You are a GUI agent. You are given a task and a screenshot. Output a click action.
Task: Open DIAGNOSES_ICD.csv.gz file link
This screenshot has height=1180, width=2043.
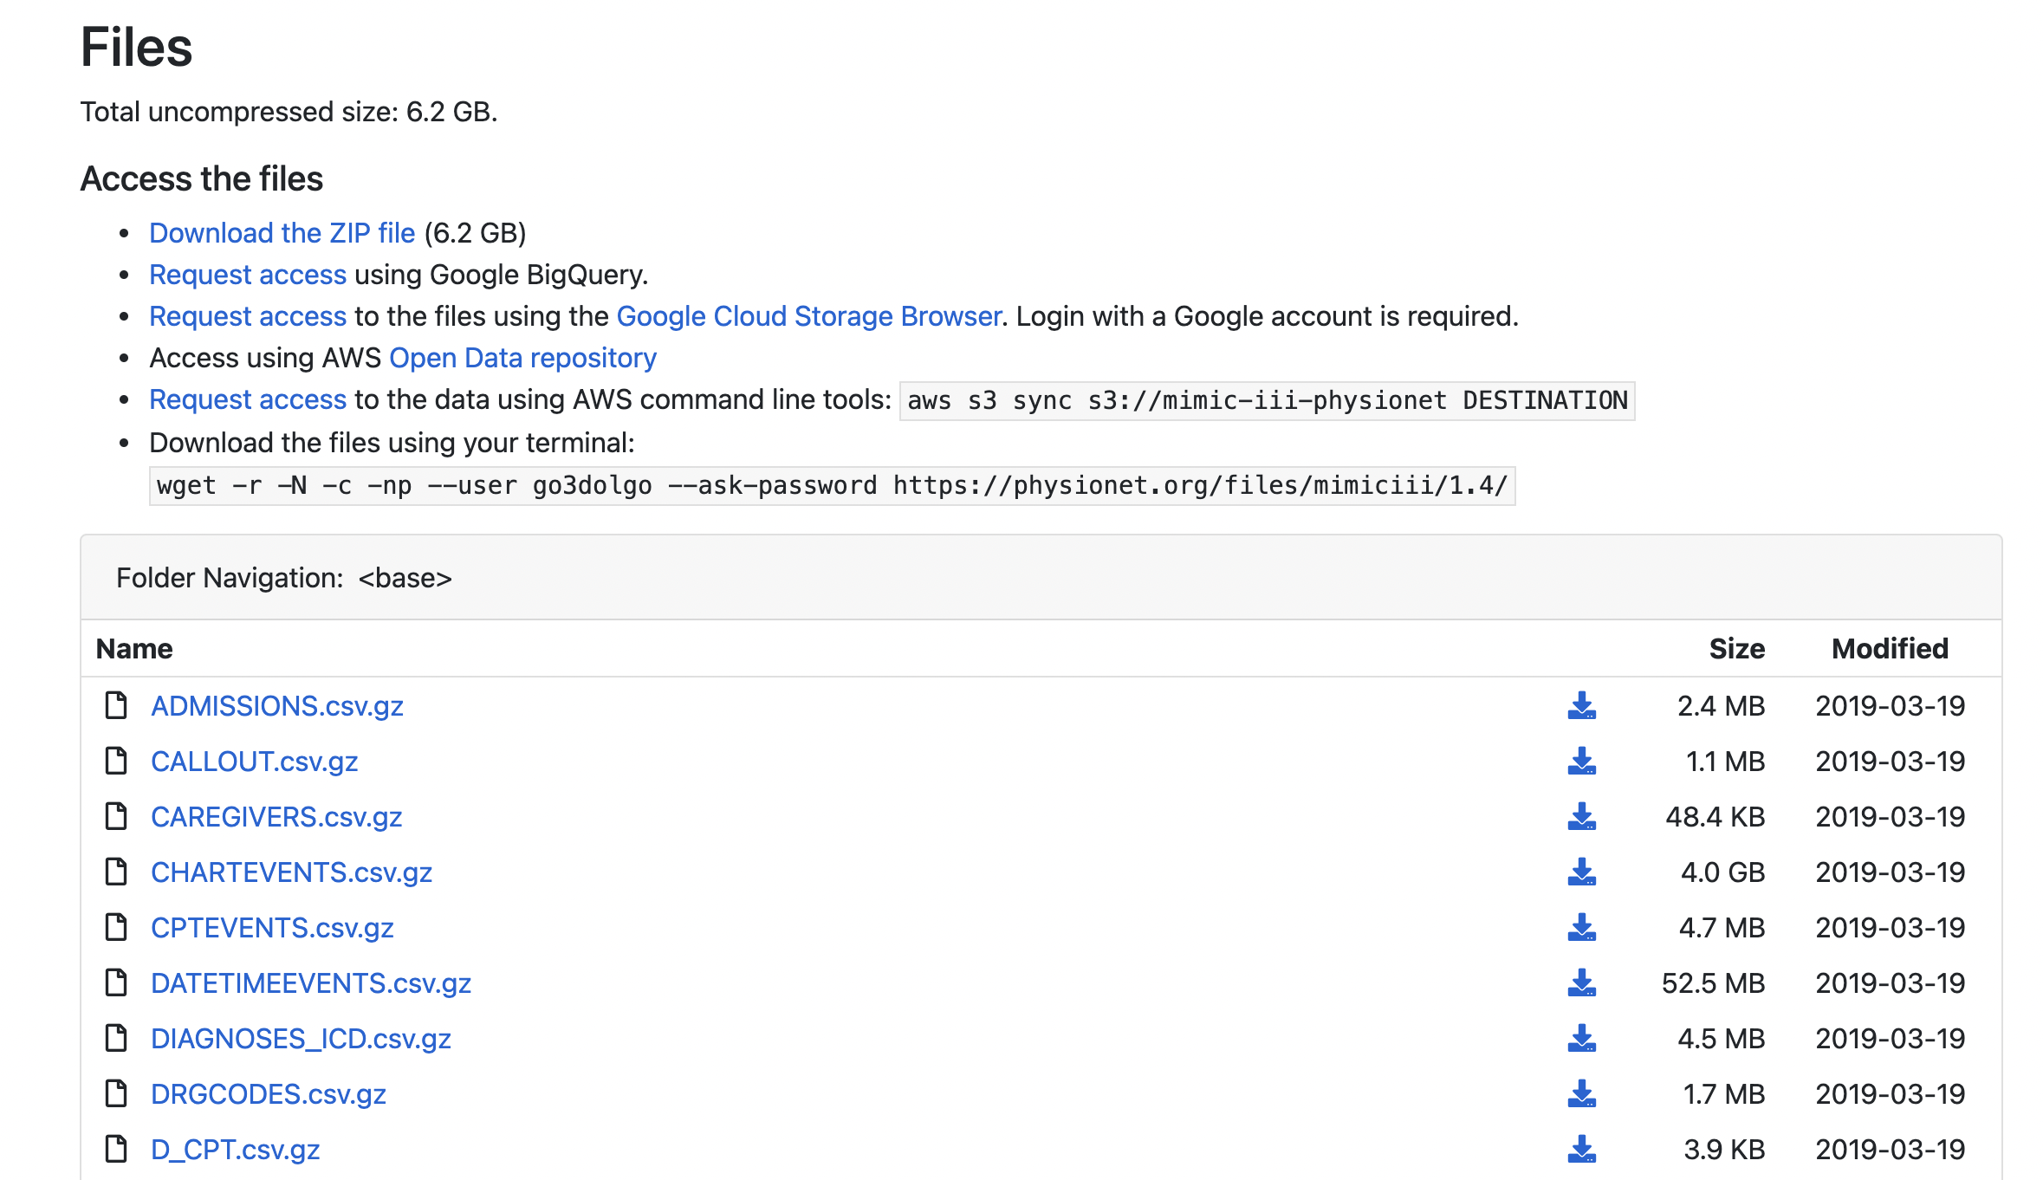[x=301, y=1039]
